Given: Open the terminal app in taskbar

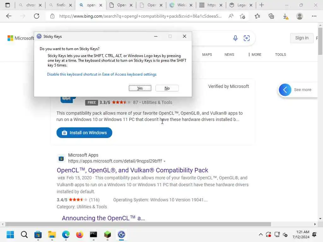Looking at the screenshot, I should click(93, 234).
